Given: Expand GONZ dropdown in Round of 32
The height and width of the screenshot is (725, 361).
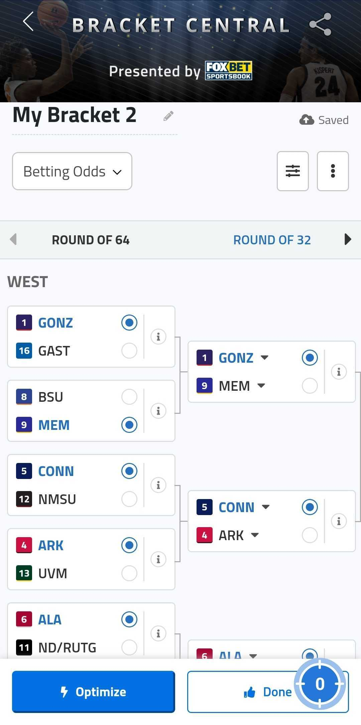Looking at the screenshot, I should pos(264,358).
